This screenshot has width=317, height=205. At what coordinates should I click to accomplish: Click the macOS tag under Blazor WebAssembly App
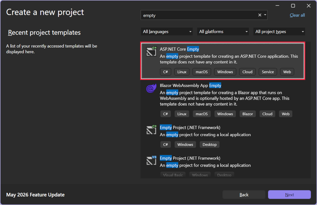coord(202,114)
